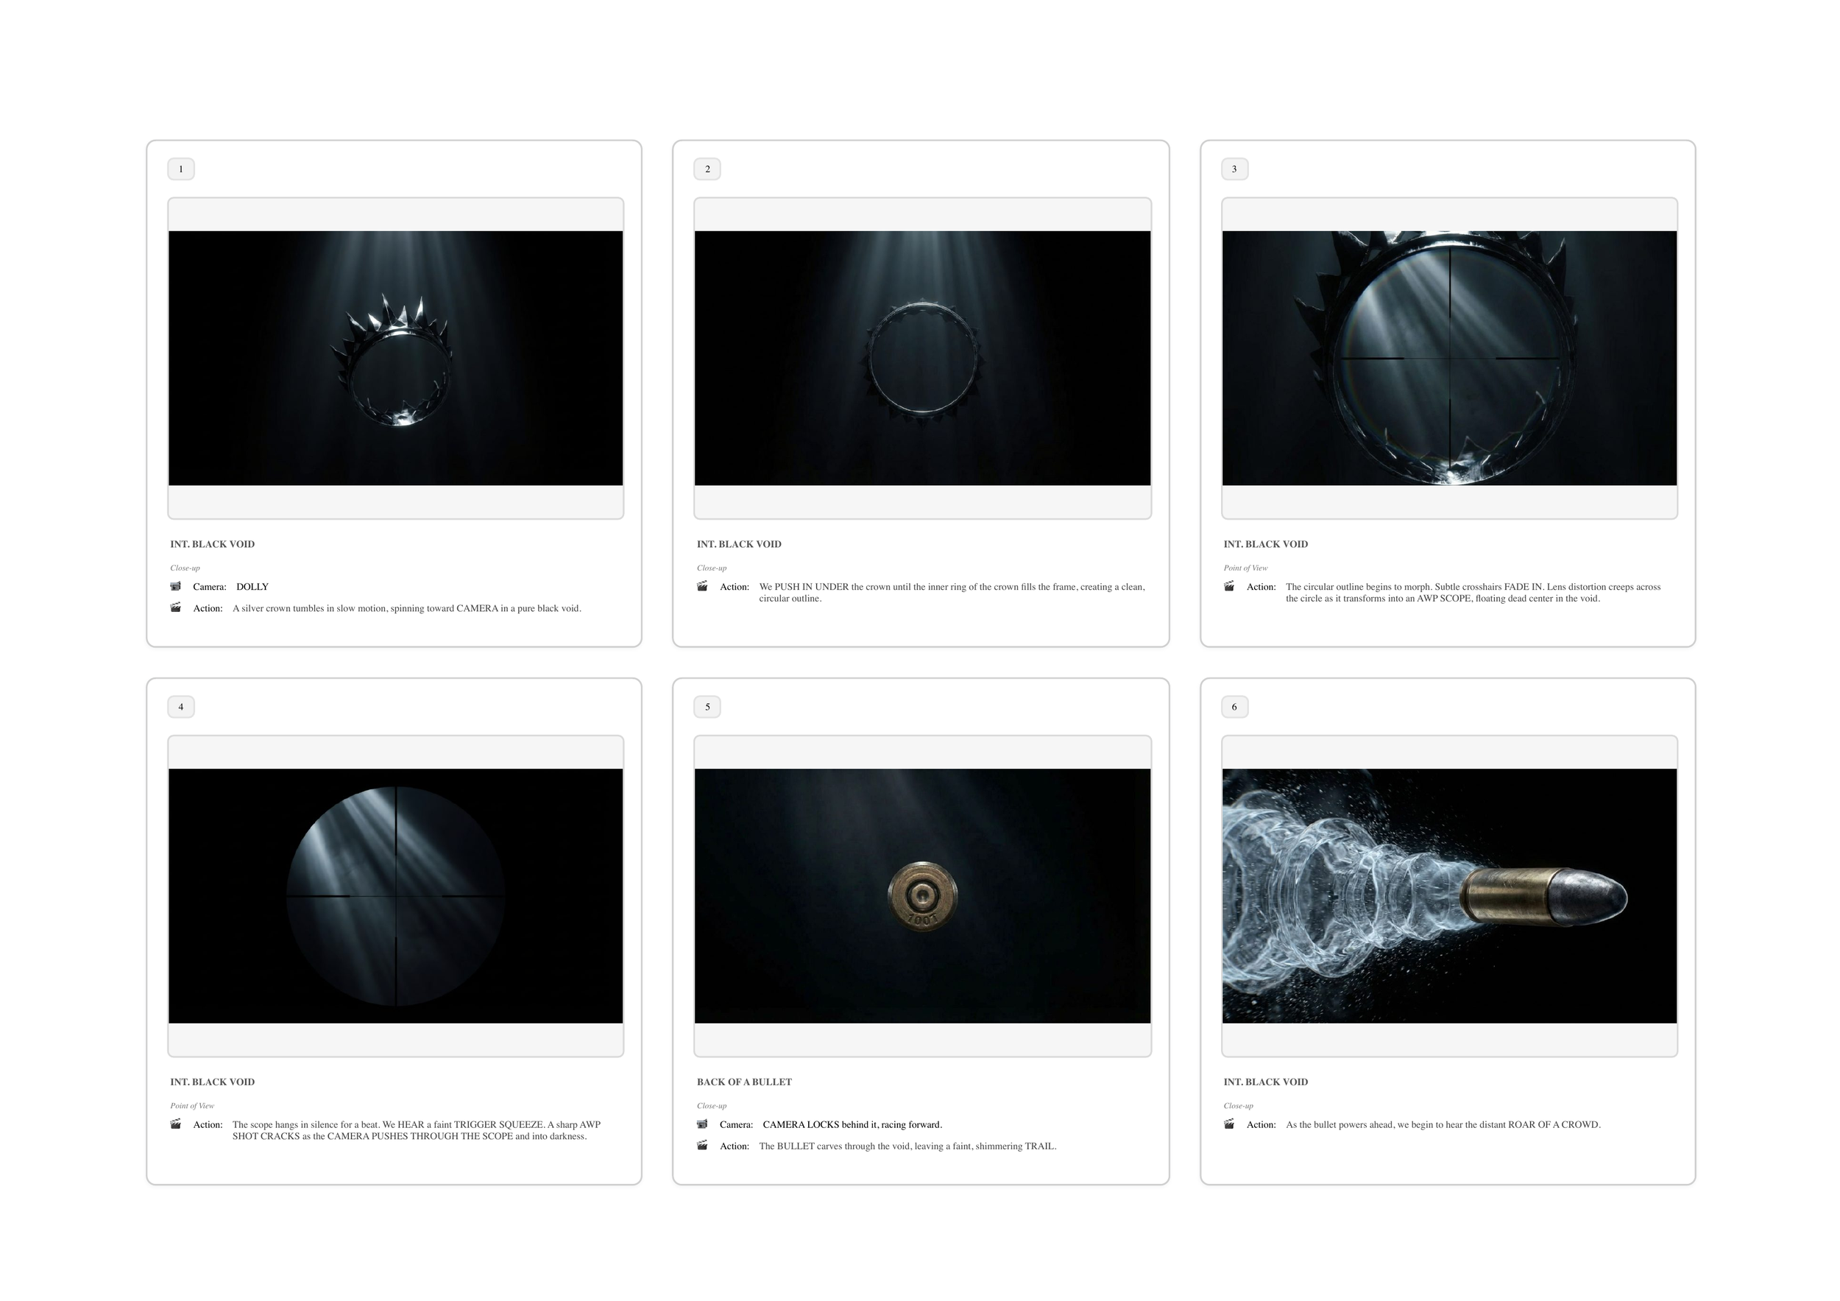
Task: Click the 'circular outline begins to morph' text
Action: pos(1473,593)
